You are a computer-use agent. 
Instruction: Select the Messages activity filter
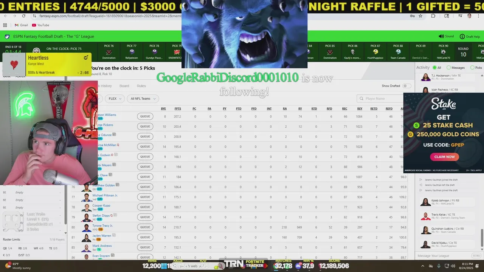click(x=448, y=68)
